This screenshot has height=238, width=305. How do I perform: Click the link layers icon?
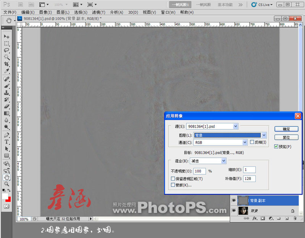(x=246, y=219)
